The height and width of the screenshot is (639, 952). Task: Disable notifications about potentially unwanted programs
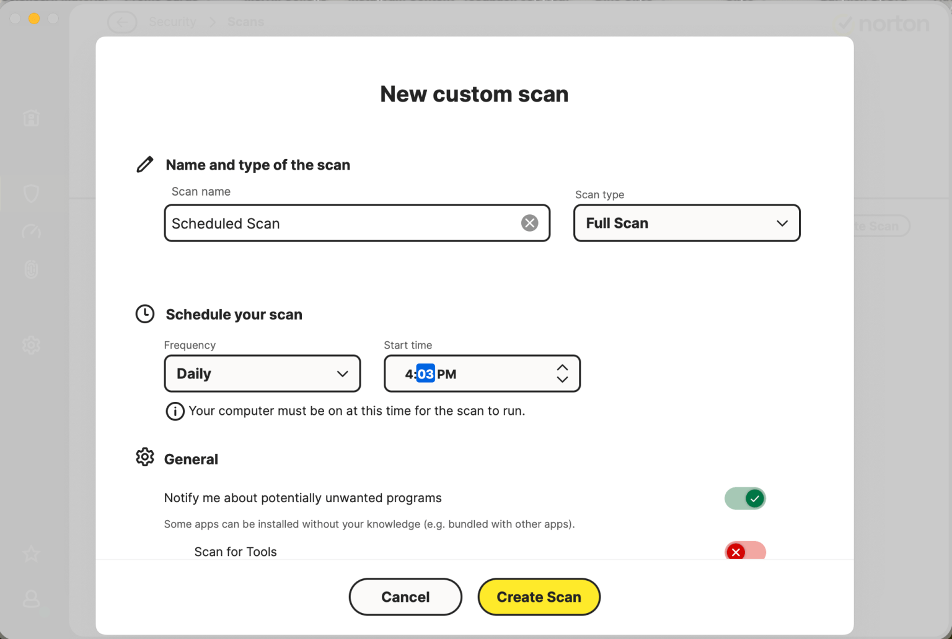[745, 498]
